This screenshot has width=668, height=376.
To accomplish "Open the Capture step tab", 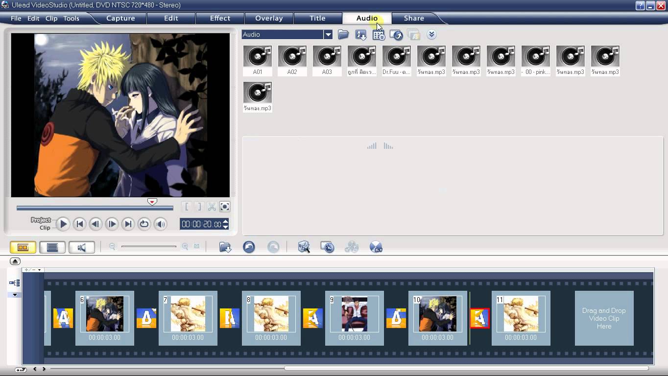I will 120,18.
